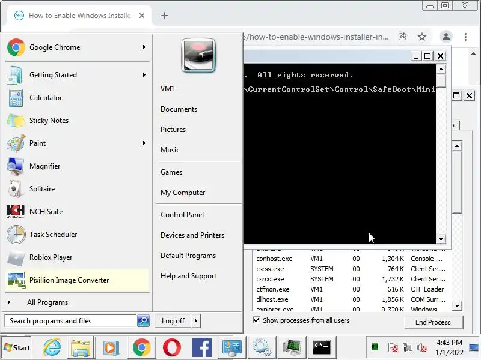Open Documents library
Viewport: 481px width, 360px height.
pyautogui.click(x=179, y=109)
